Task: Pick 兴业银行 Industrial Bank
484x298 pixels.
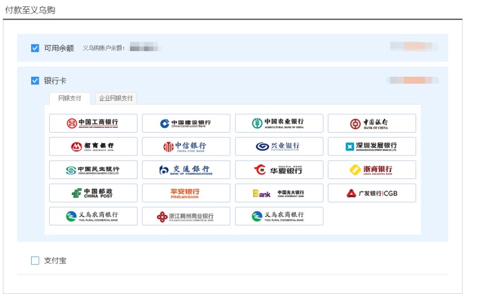Action: click(x=279, y=147)
